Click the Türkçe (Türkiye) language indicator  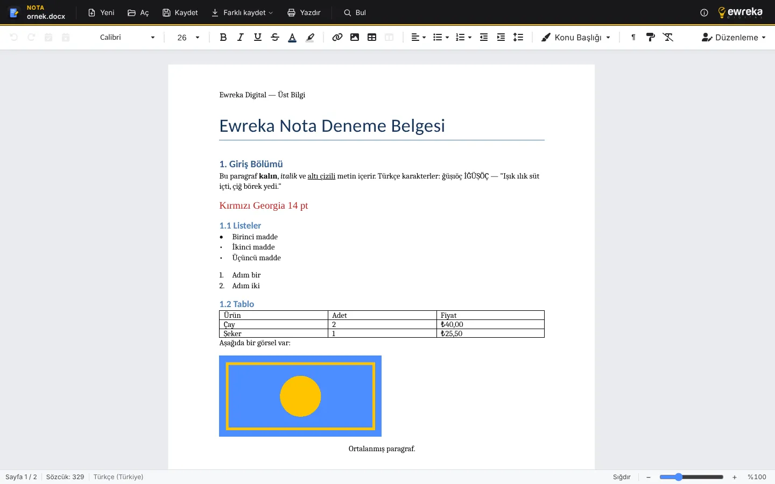pyautogui.click(x=118, y=477)
